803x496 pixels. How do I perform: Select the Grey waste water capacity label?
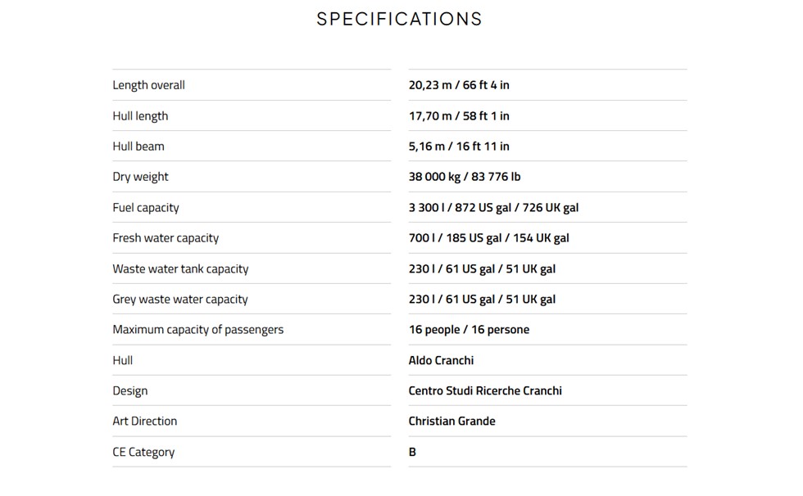coord(180,300)
